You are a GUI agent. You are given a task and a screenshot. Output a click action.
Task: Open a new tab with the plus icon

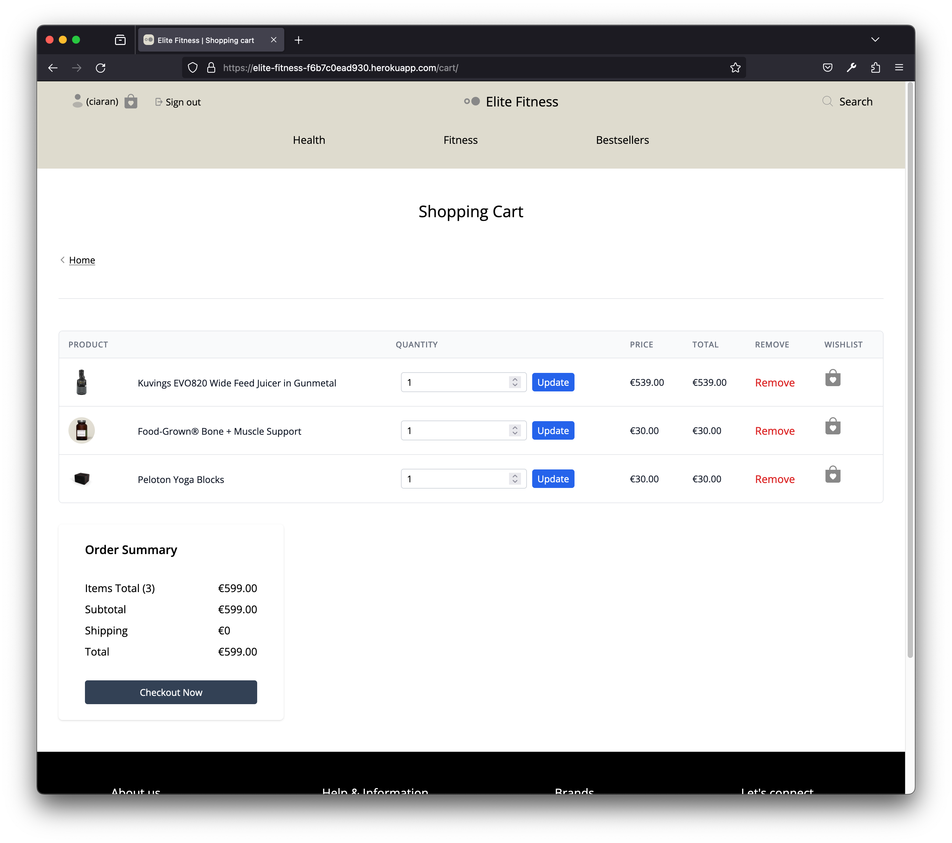tap(298, 40)
